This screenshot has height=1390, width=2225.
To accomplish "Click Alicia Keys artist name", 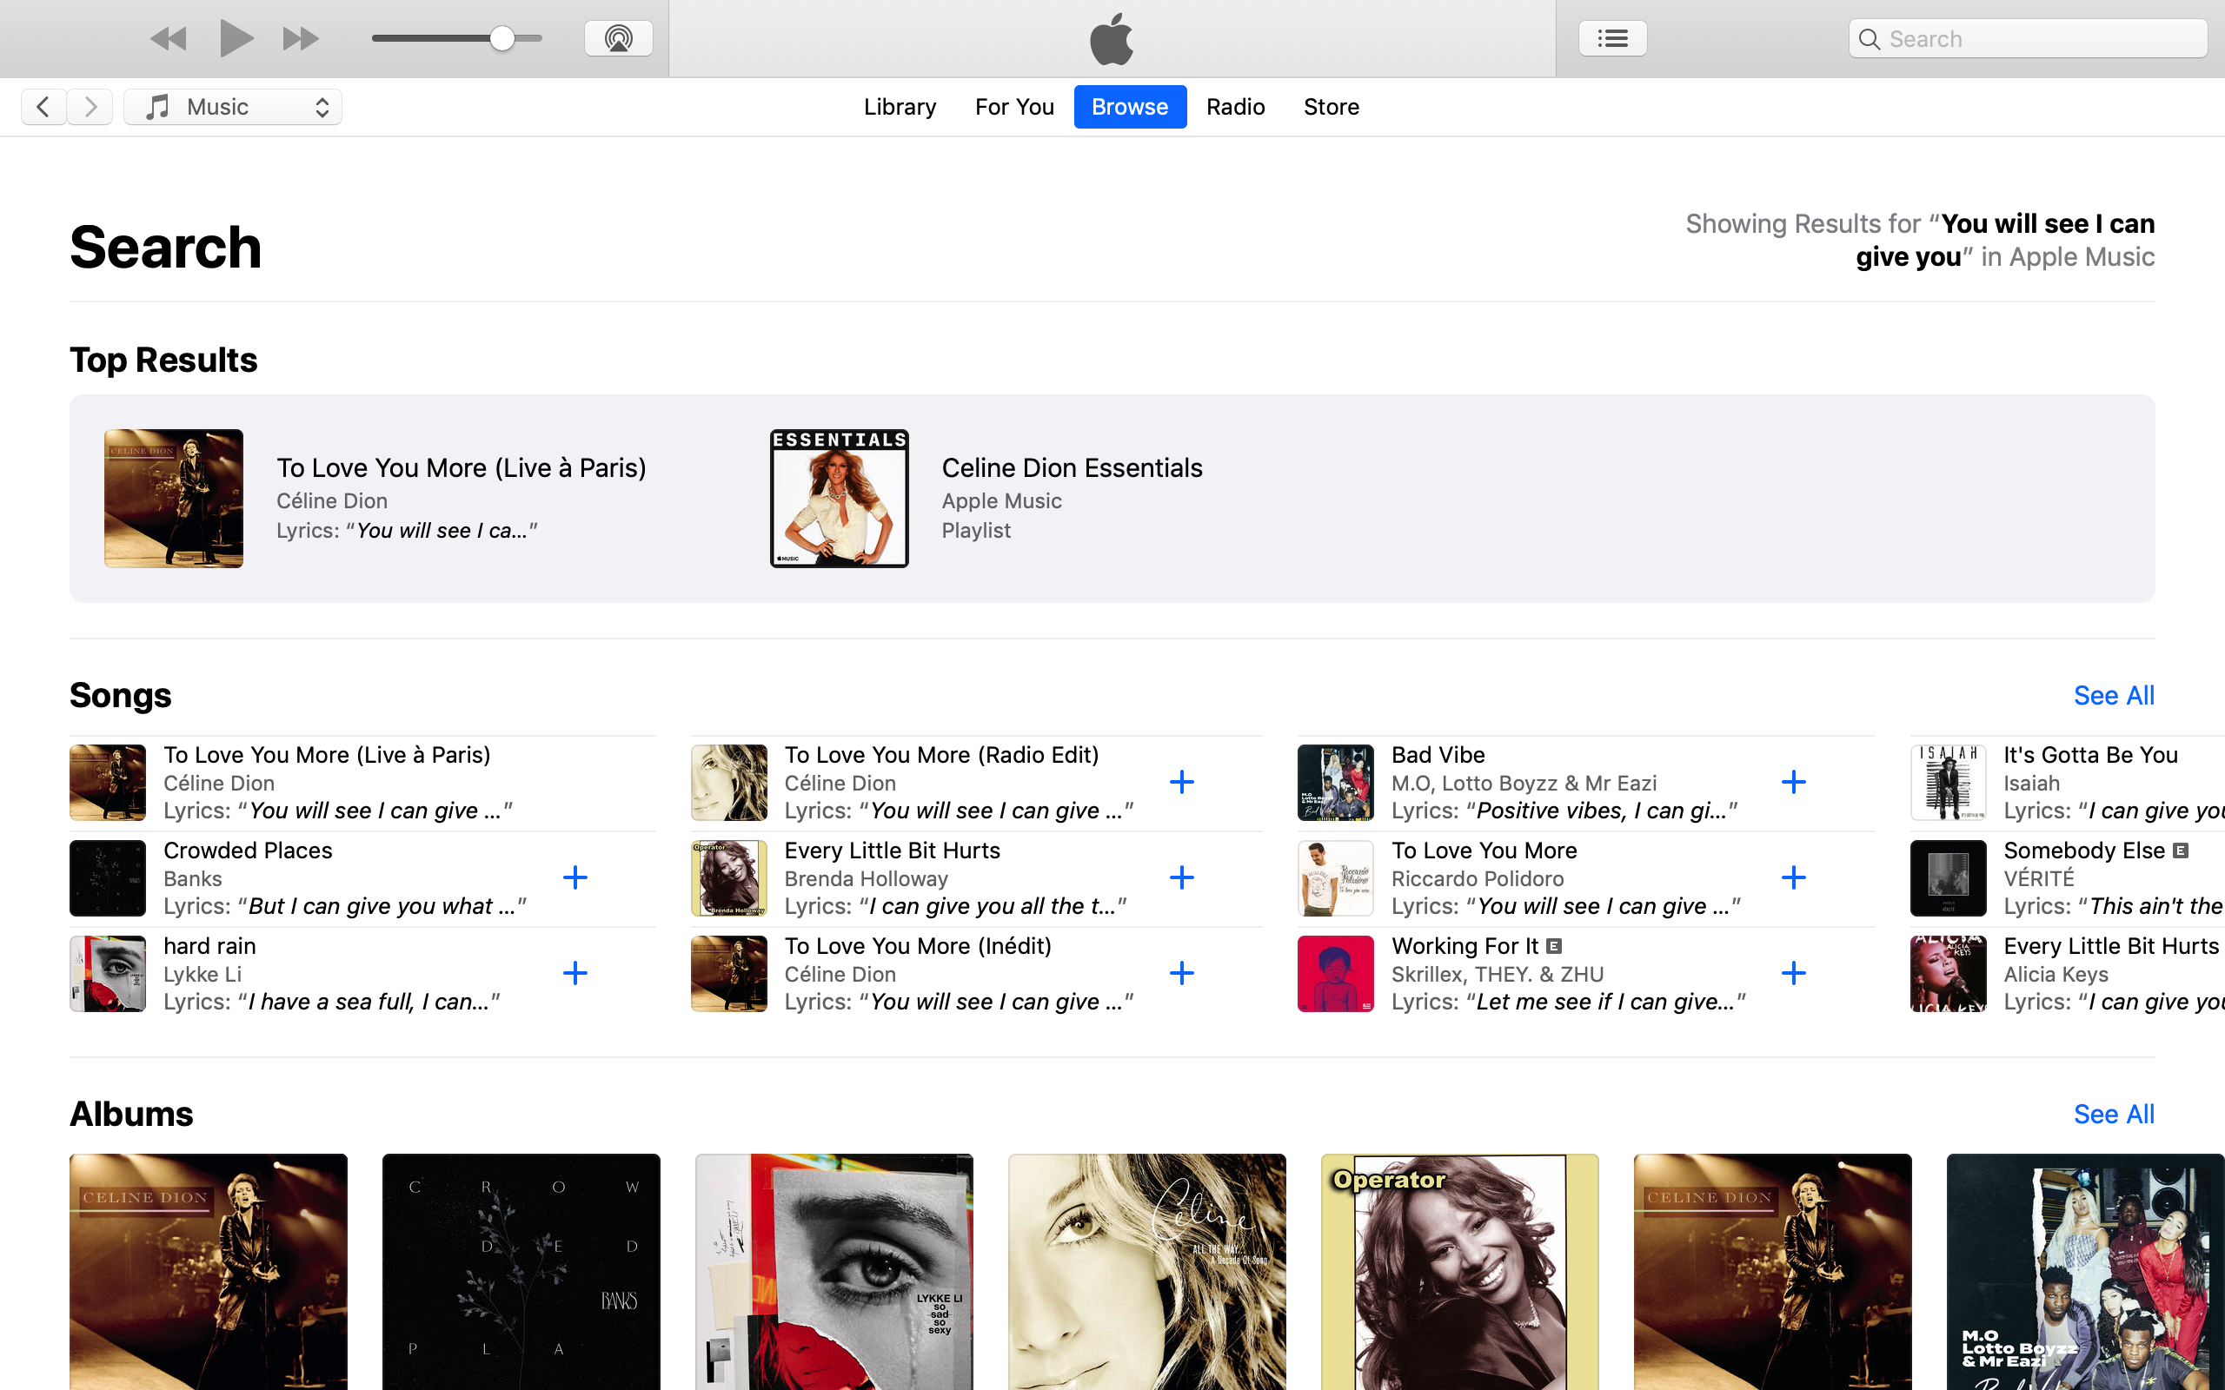I will point(2056,975).
